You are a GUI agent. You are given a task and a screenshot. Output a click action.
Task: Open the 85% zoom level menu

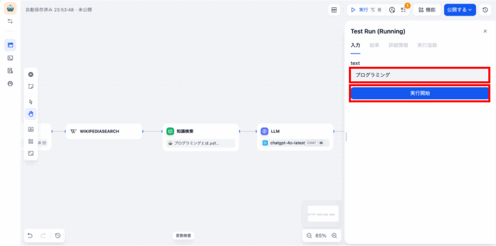click(x=321, y=235)
